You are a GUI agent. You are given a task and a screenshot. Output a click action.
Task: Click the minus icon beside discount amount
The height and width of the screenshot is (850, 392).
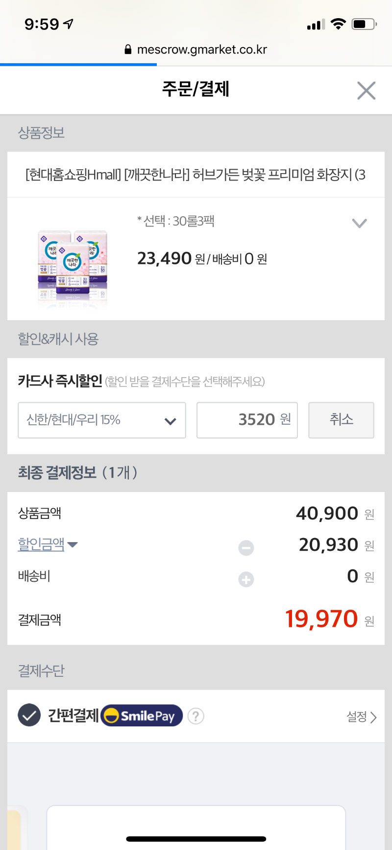[x=246, y=547]
